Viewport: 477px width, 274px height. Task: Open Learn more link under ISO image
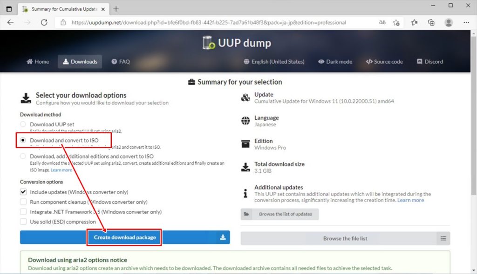coord(61,170)
